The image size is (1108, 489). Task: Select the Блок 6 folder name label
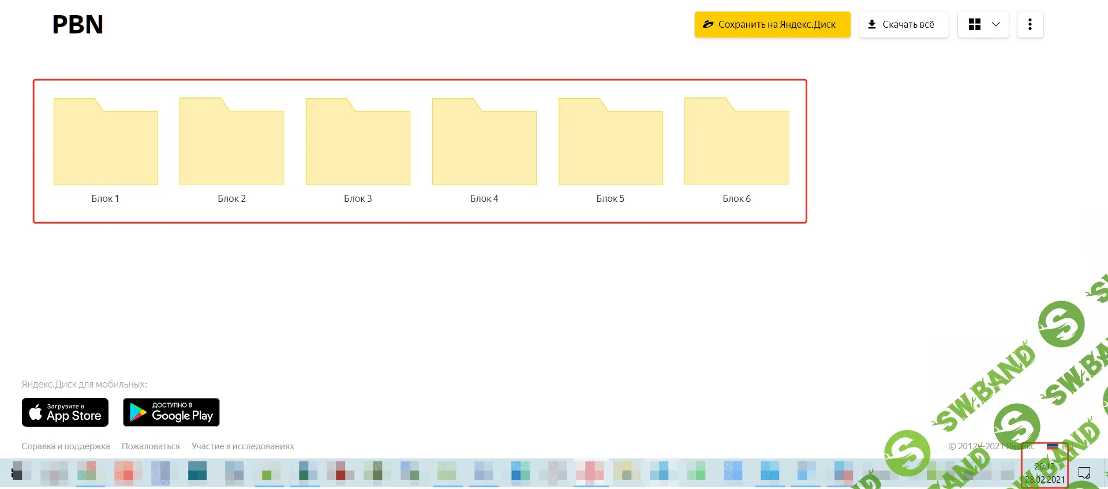[736, 198]
